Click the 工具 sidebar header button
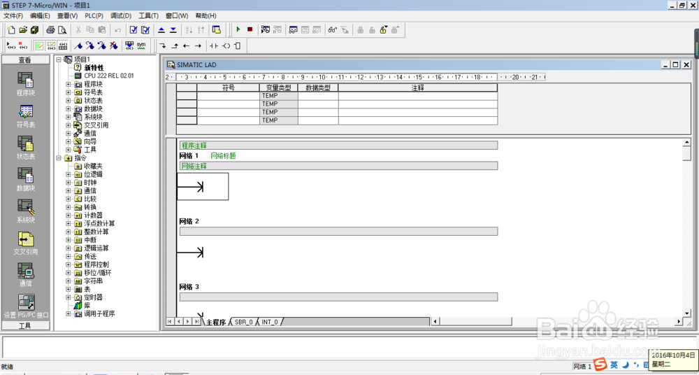This screenshot has height=375, width=699. [25, 326]
